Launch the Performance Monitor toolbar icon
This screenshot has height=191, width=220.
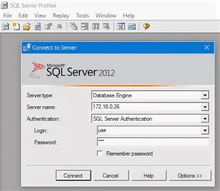click(132, 26)
